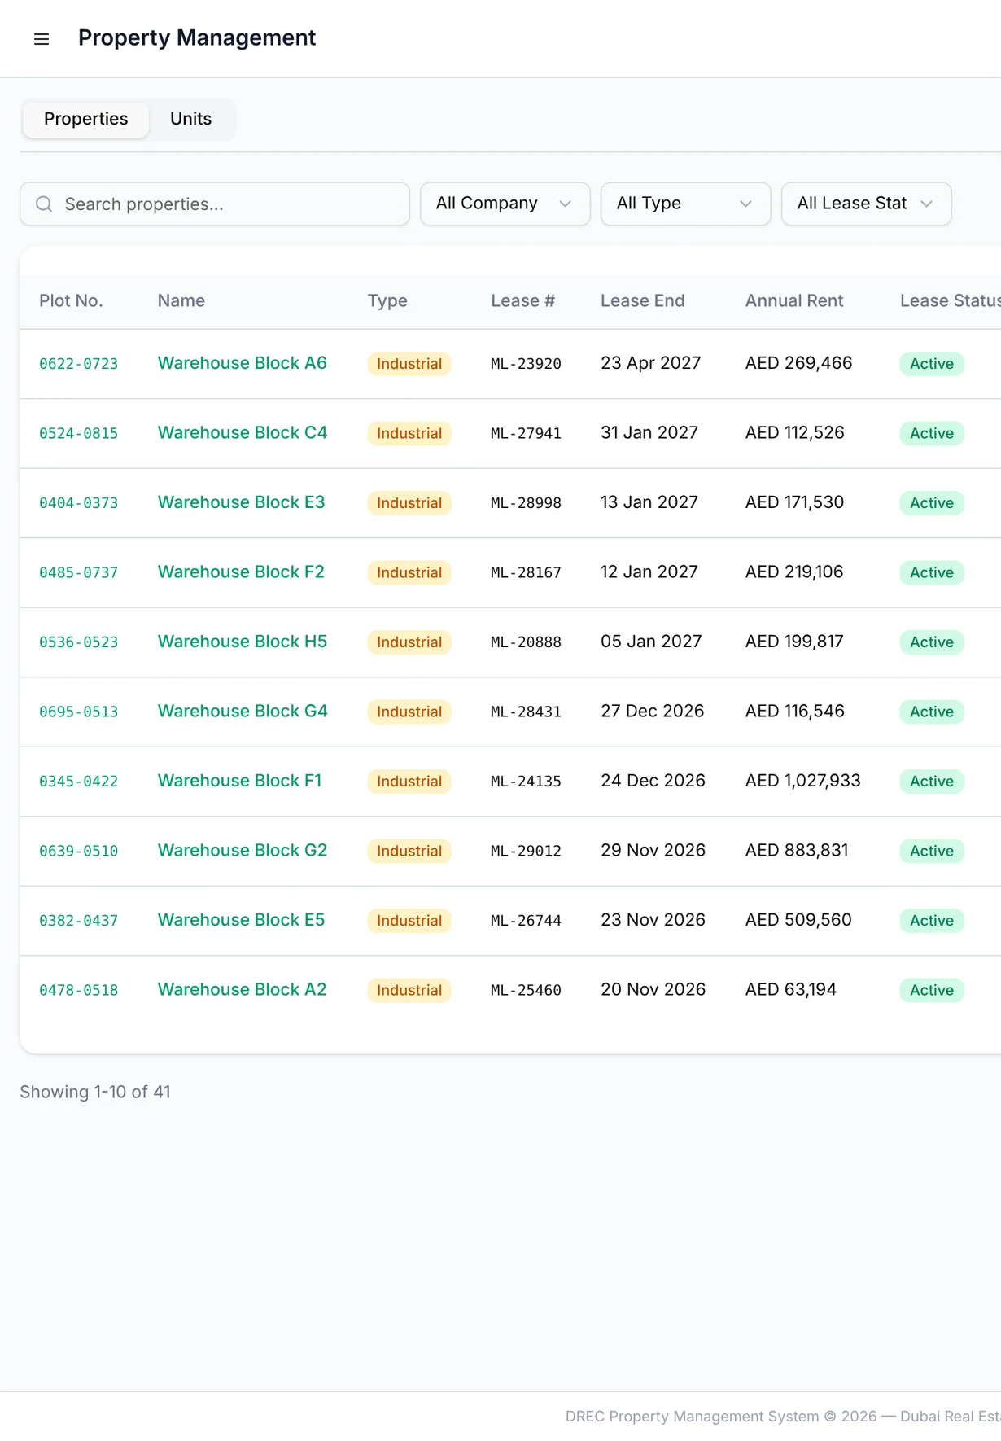The image size is (1001, 1441).
Task: Click plot number 0639-0510
Action: pyautogui.click(x=79, y=851)
